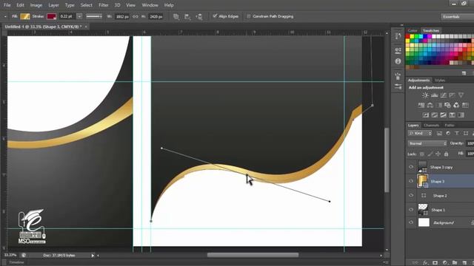Click layer style fx icon
The image size is (474, 266).
click(x=426, y=263)
